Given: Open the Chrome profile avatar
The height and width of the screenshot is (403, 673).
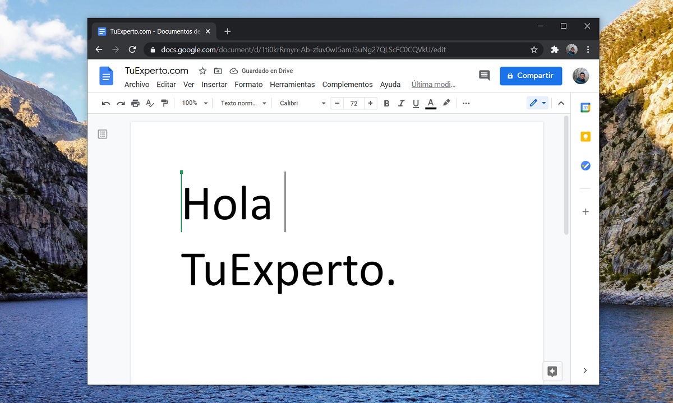Looking at the screenshot, I should (571, 49).
